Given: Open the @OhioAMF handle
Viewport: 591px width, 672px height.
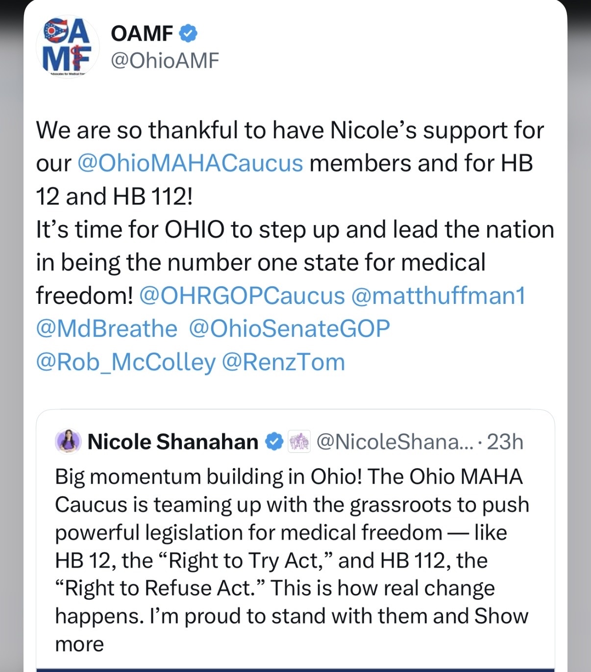Looking at the screenshot, I should pos(165,61).
